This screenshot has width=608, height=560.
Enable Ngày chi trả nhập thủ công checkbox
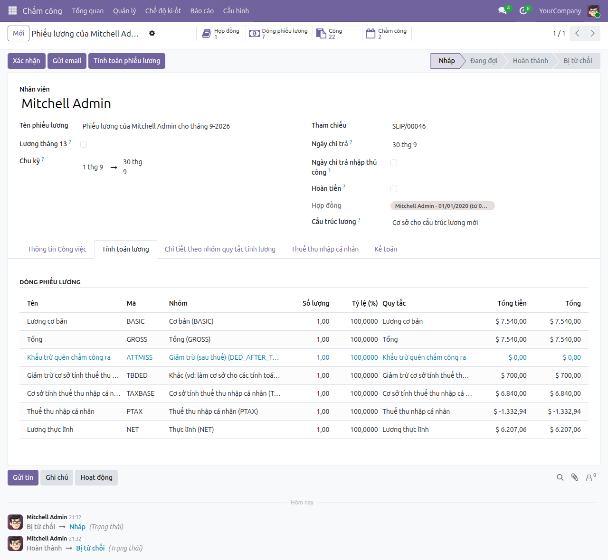pyautogui.click(x=394, y=163)
